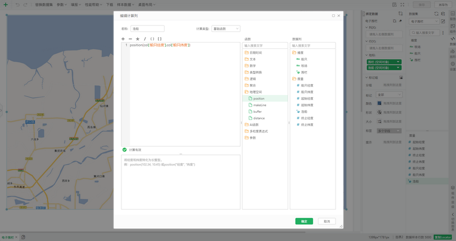Select the distance function
This screenshot has height=241, width=456.
point(259,118)
